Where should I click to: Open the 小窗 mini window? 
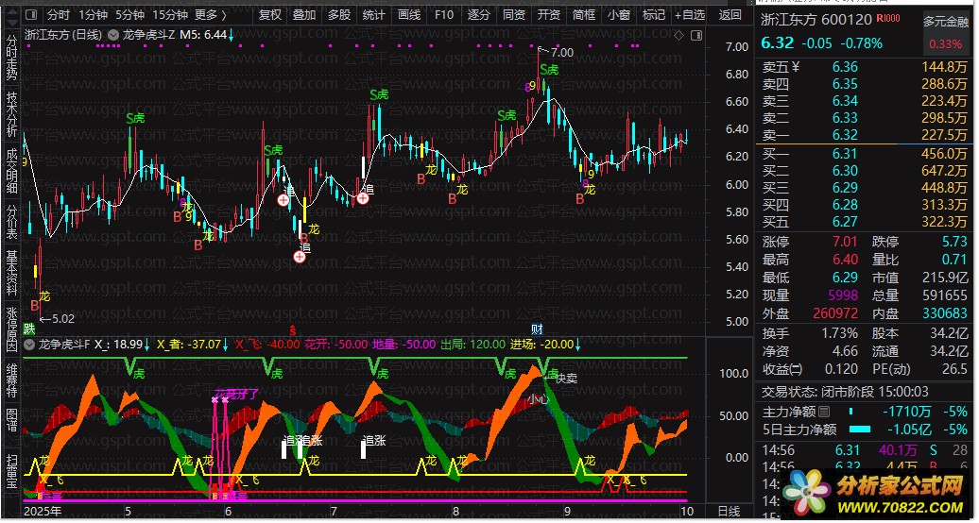[619, 14]
